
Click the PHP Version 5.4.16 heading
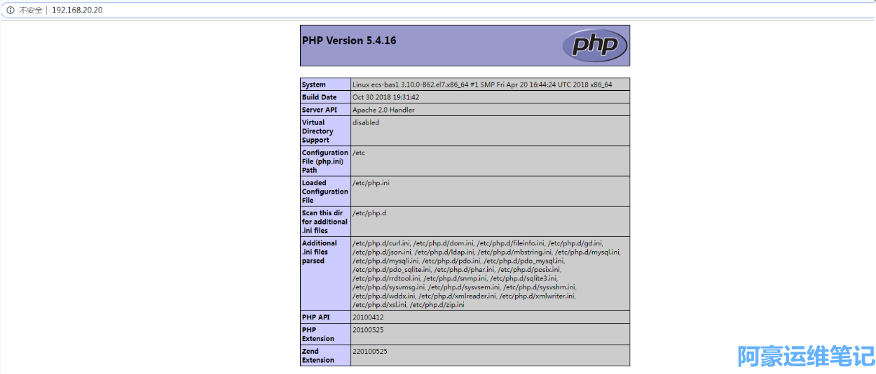pyautogui.click(x=349, y=41)
